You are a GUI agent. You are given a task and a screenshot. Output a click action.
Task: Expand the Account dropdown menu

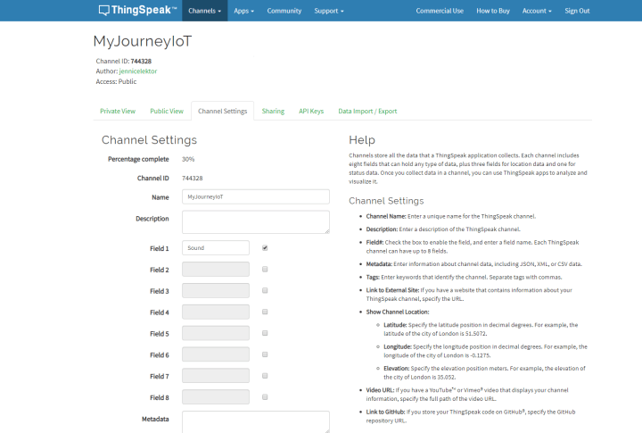point(537,11)
